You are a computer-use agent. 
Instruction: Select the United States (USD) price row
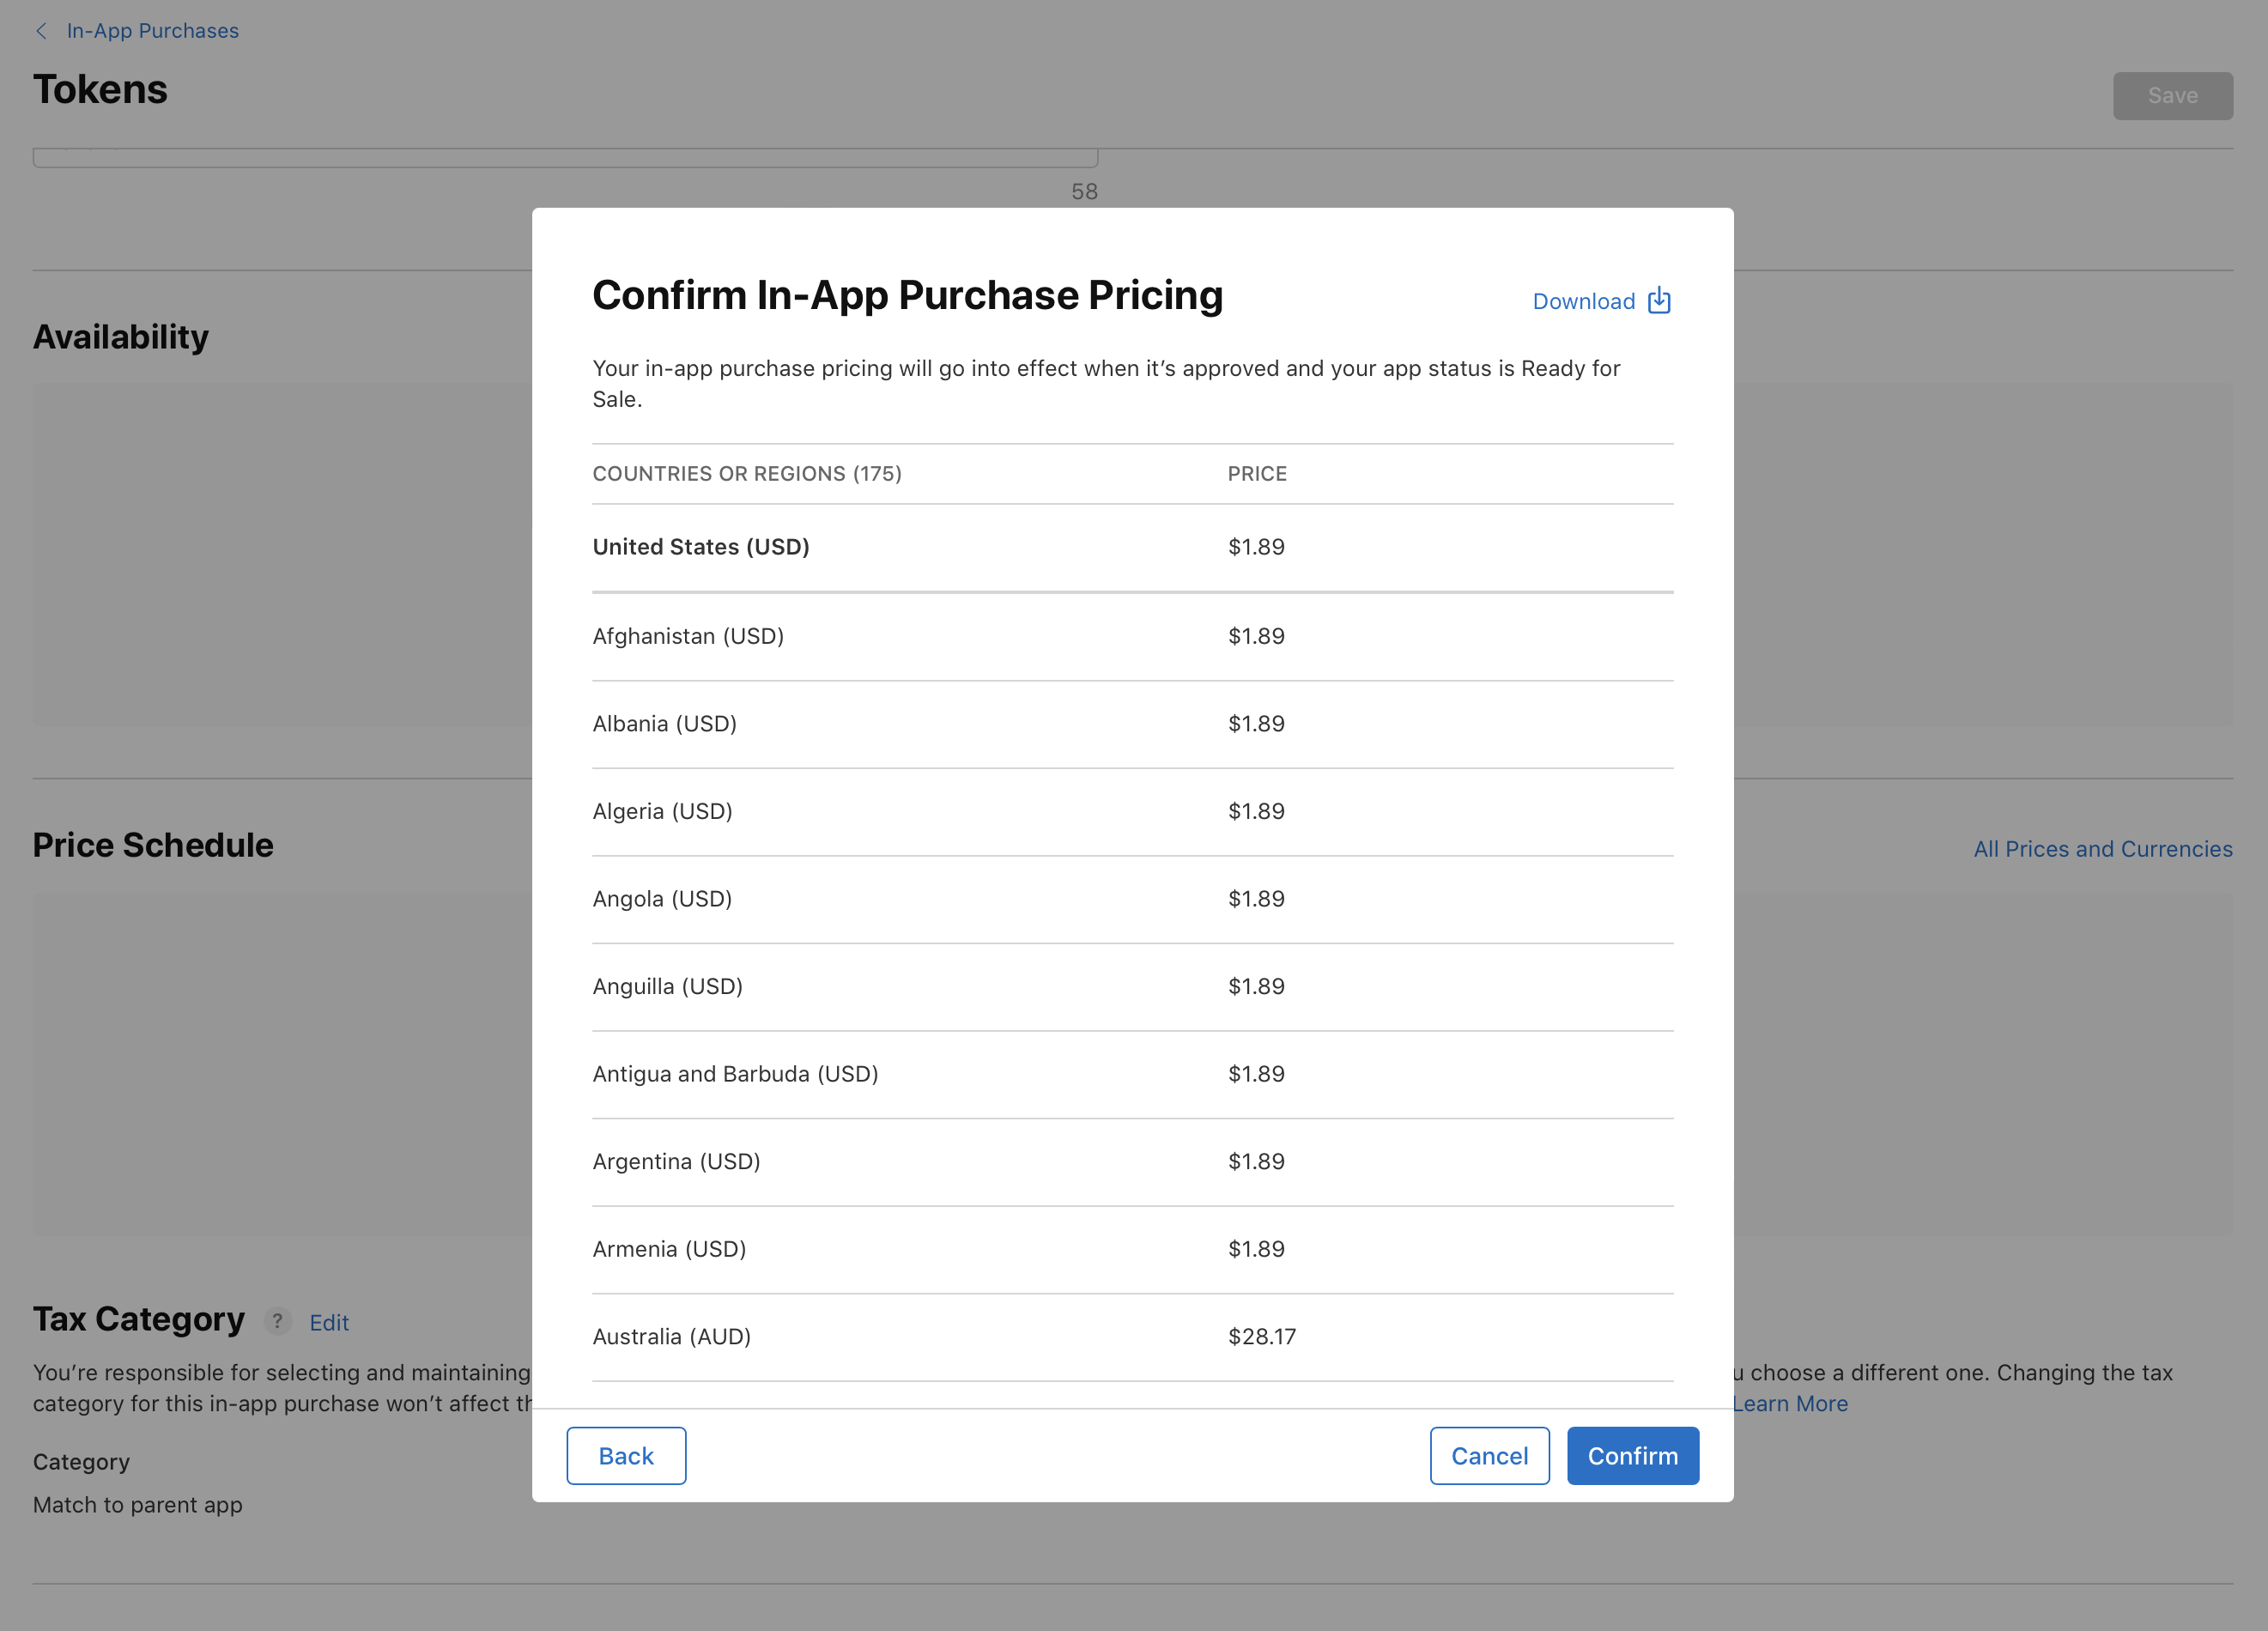pos(701,547)
